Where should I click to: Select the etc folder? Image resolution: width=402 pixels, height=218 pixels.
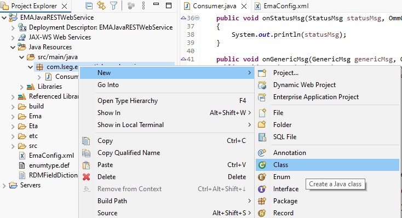pos(33,136)
